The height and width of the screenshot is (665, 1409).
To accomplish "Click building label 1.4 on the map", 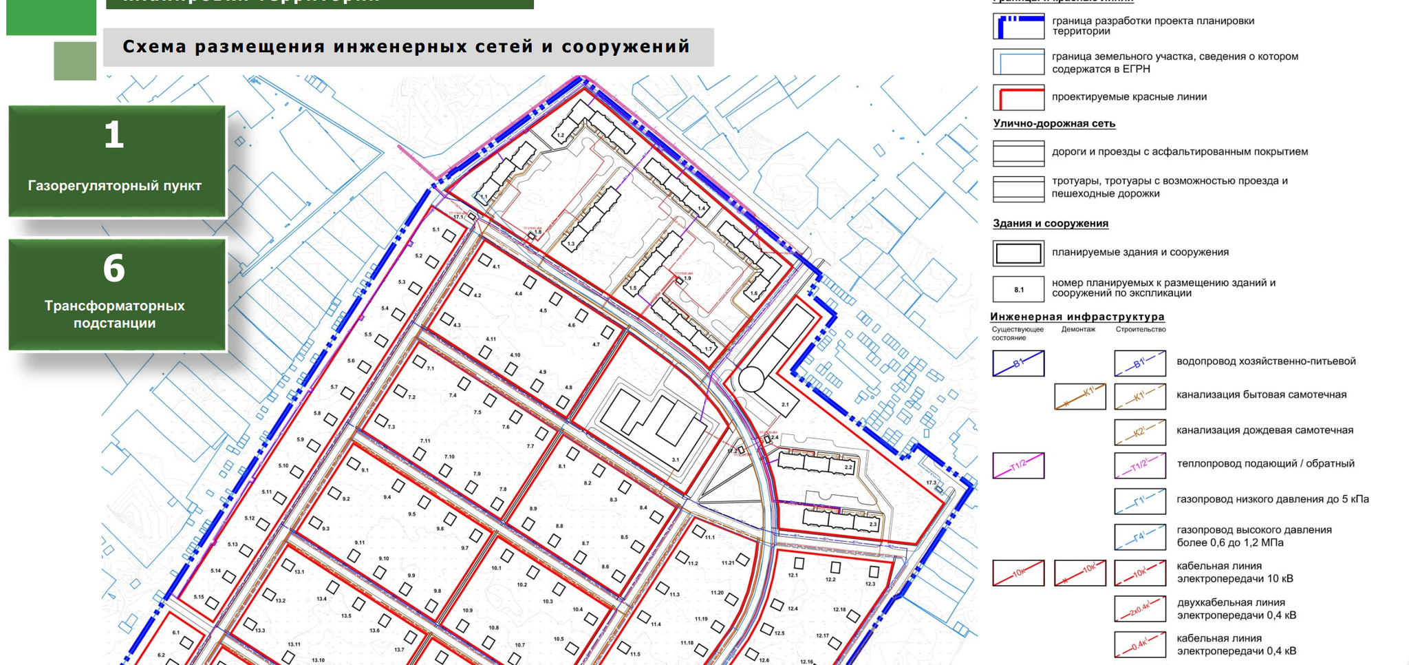I will point(702,208).
